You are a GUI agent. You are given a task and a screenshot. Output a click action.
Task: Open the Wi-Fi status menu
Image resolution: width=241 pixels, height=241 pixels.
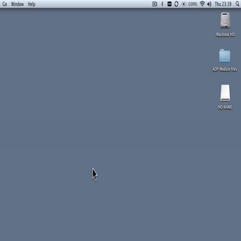pyautogui.click(x=202, y=4)
